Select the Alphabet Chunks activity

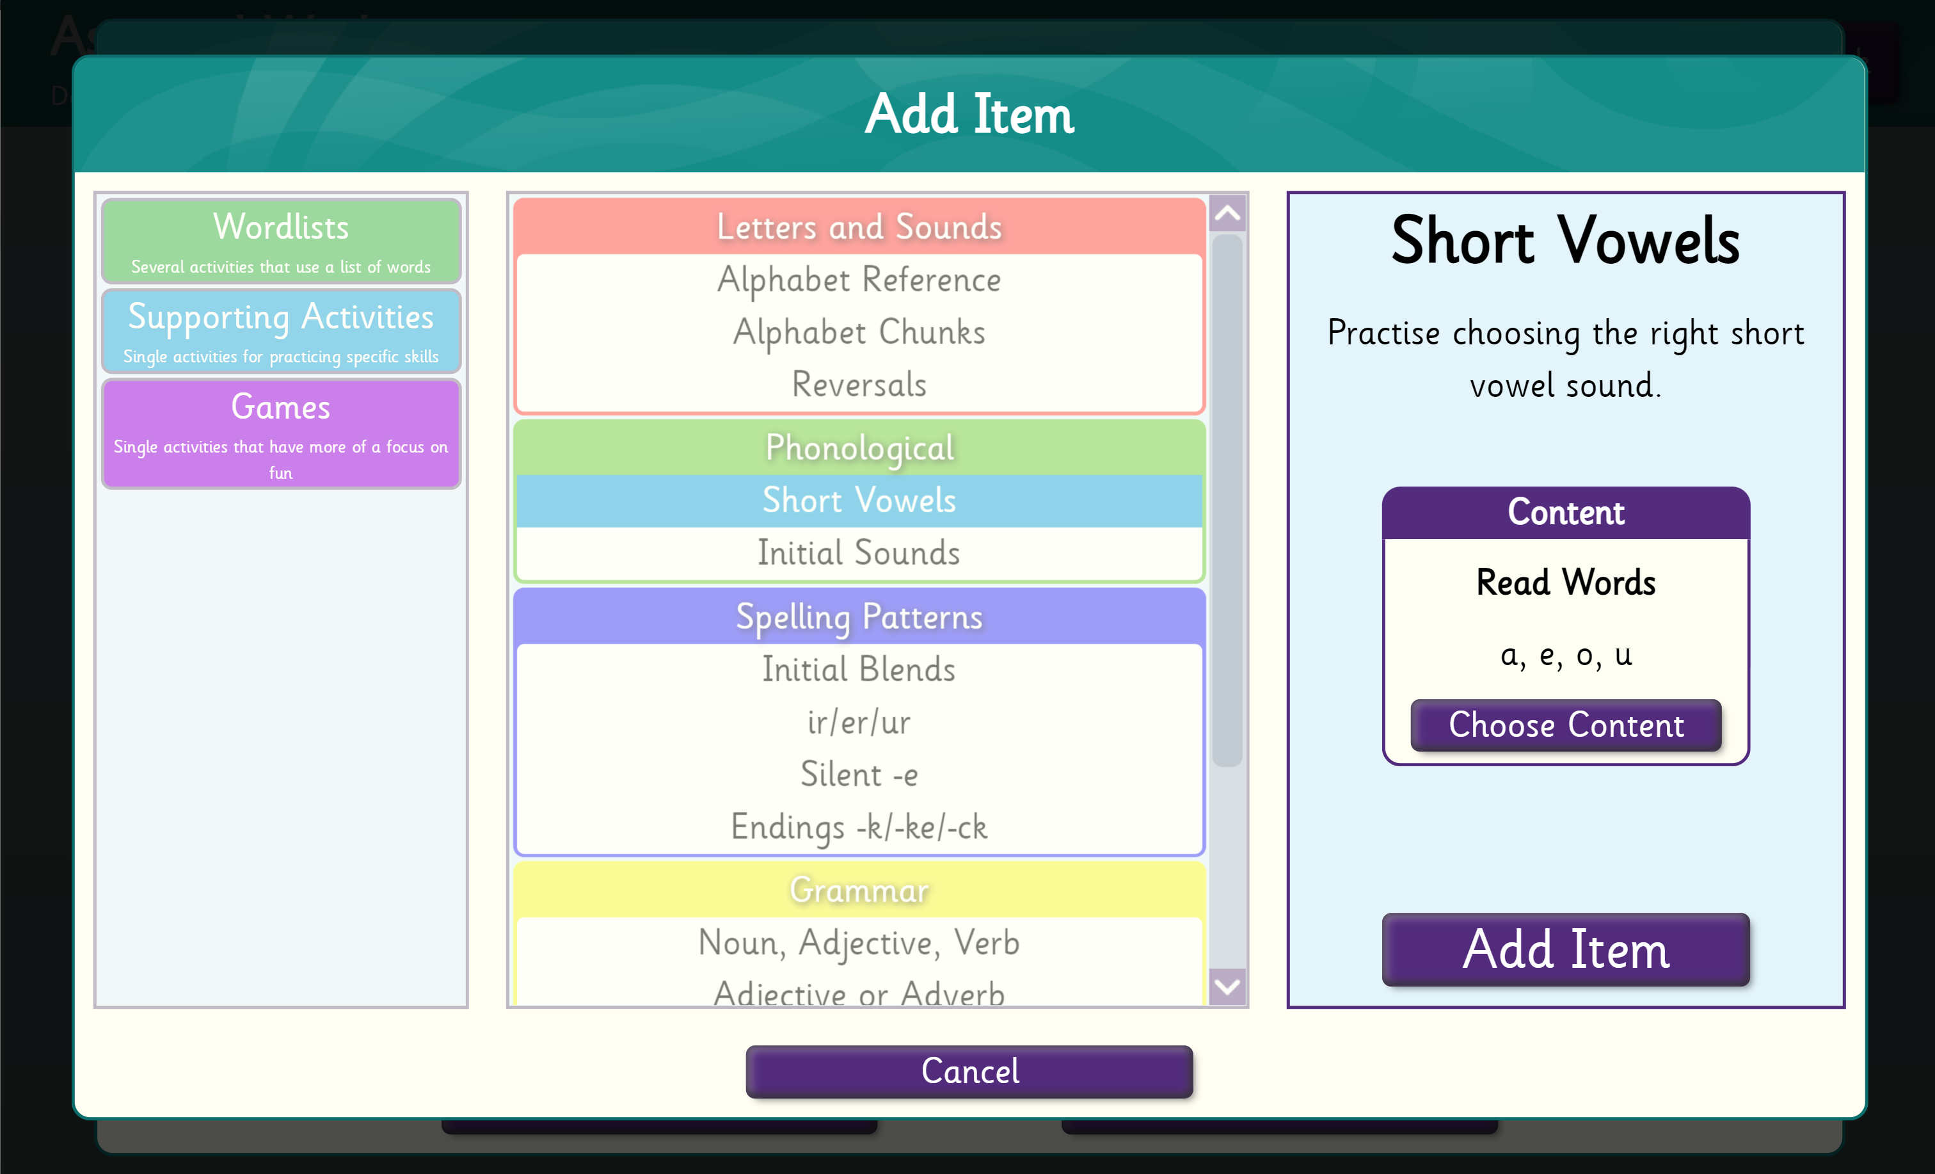pos(859,332)
